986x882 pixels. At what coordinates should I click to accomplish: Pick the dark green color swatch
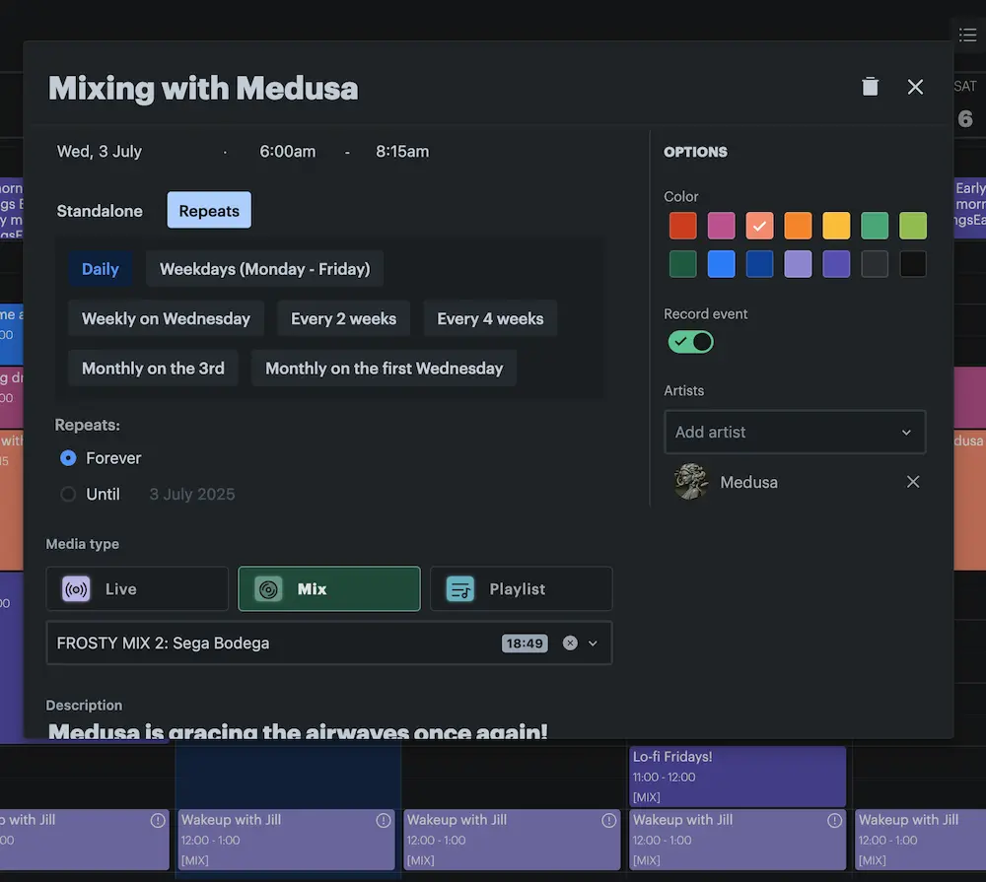coord(683,264)
